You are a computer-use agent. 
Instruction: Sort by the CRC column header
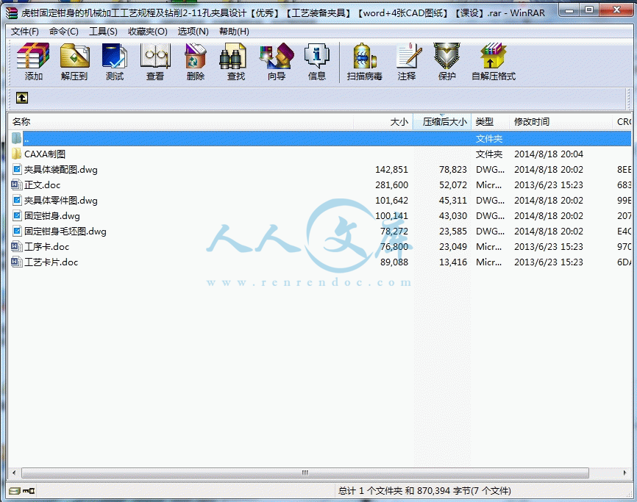tap(623, 122)
